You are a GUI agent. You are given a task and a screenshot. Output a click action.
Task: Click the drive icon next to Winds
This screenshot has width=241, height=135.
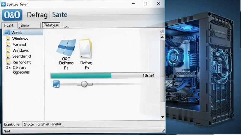coord(7,32)
